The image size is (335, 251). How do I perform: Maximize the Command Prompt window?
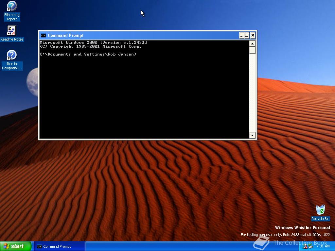[x=247, y=35]
